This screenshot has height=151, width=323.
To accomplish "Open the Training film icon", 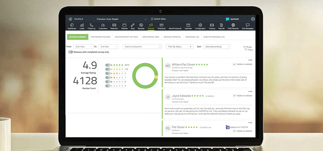I will [x=212, y=25].
